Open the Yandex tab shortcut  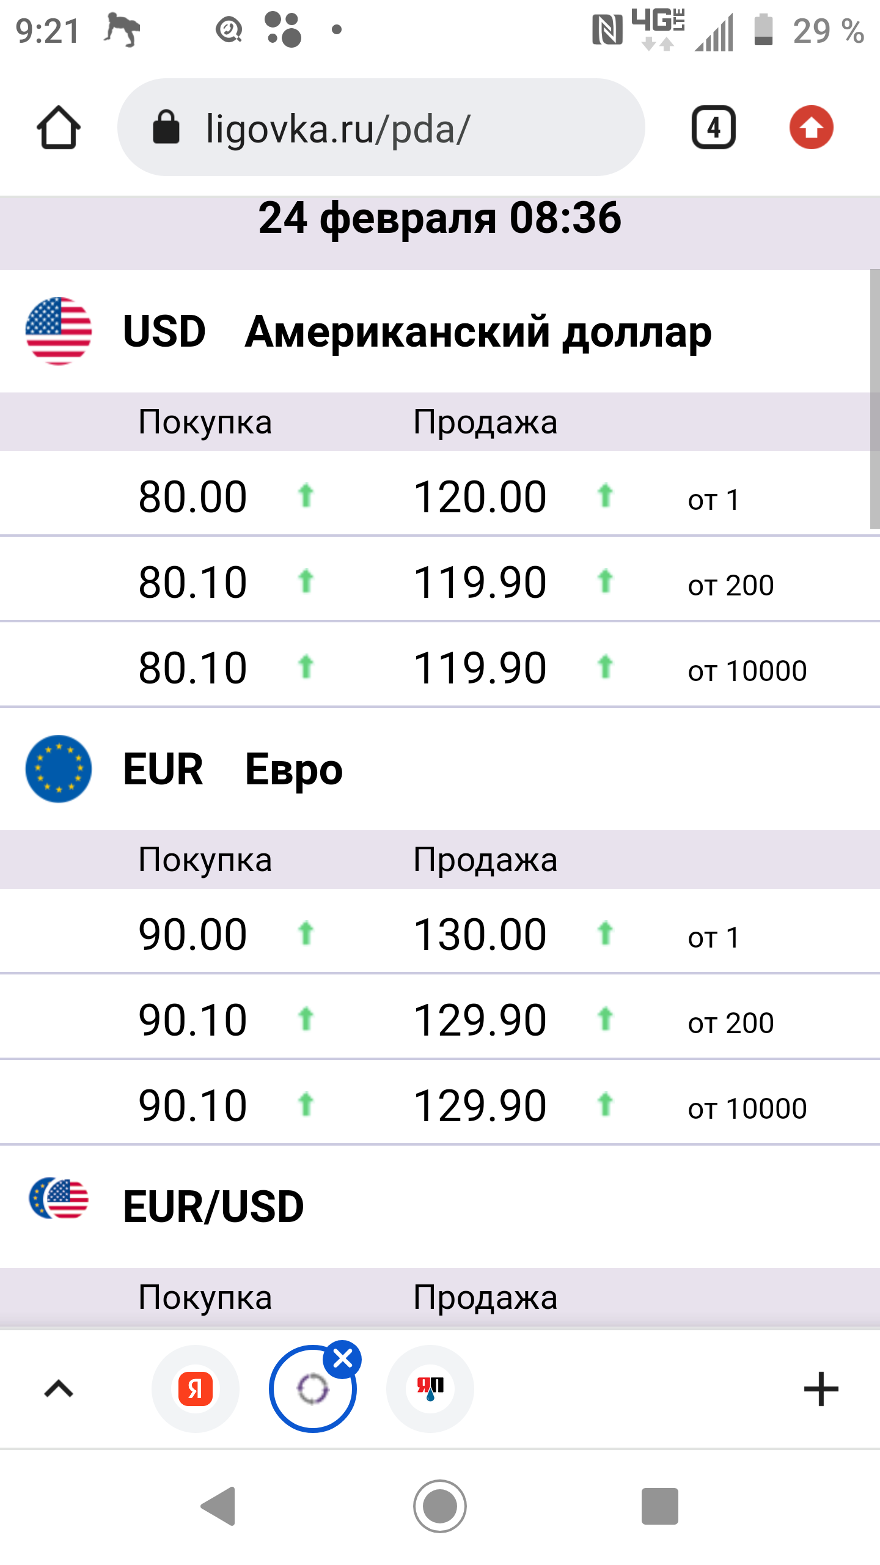point(196,1389)
